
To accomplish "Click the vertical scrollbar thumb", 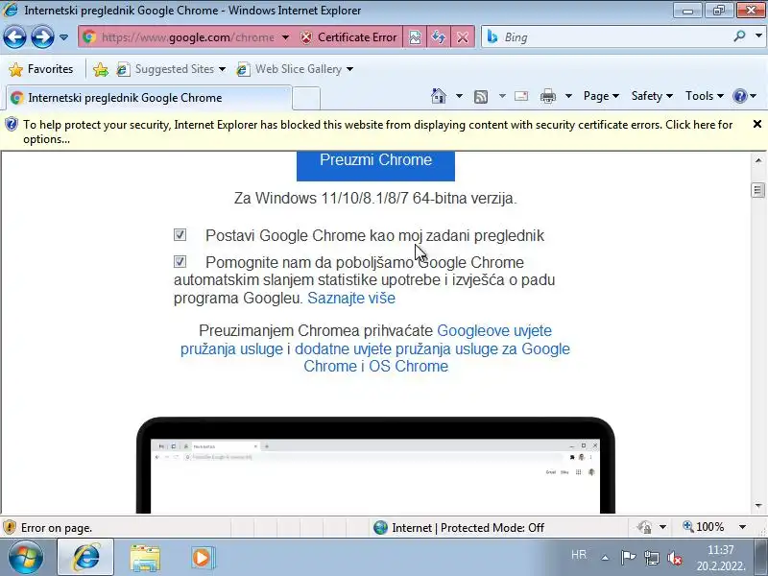I will click(758, 190).
